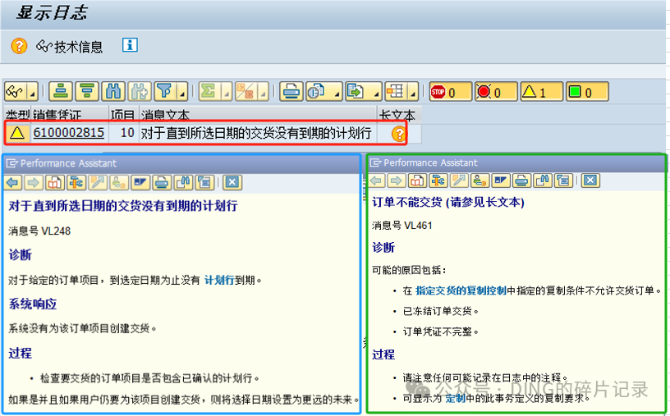
Task: Open application help book icon in left Performance Assistant
Action: pos(55,183)
